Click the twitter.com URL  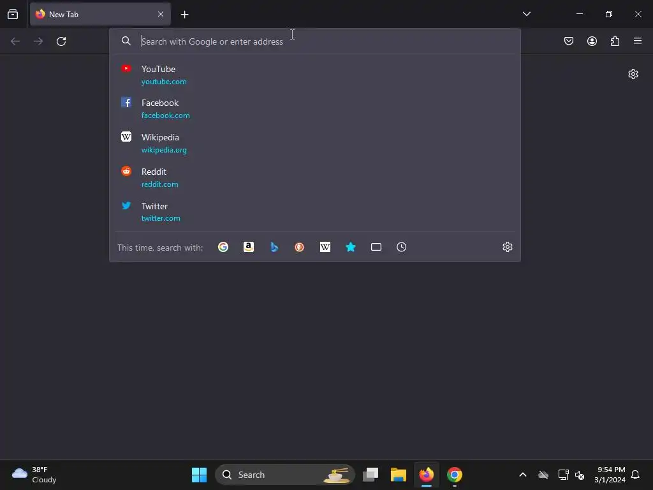point(160,218)
